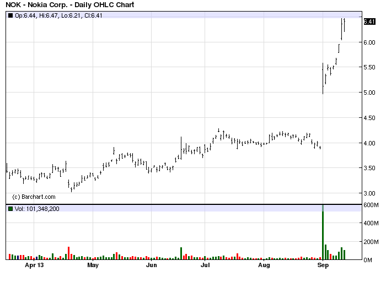386x282 pixels.
Task: Click the 5.00 price axis label
Action: (369, 93)
